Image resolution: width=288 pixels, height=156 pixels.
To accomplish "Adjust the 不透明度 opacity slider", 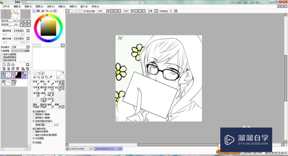I will pyautogui.click(x=20, y=51).
